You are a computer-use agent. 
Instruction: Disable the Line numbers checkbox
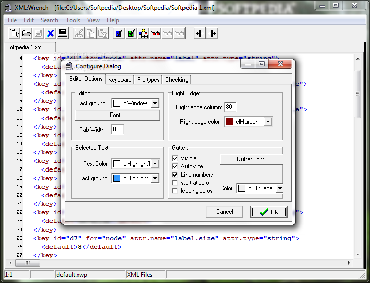pos(175,175)
